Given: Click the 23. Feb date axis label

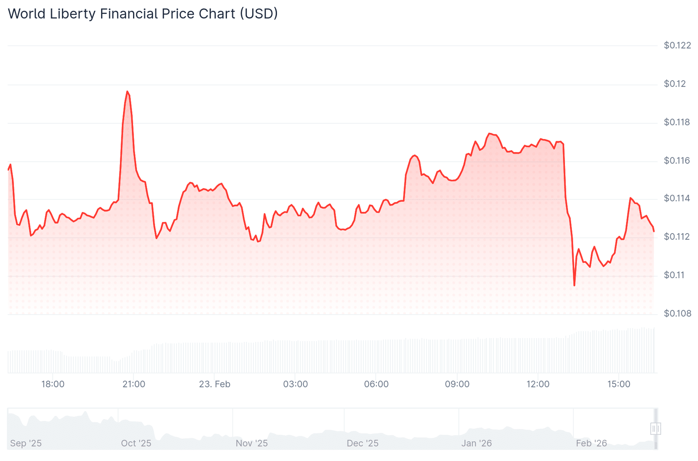Looking at the screenshot, I should coord(215,384).
